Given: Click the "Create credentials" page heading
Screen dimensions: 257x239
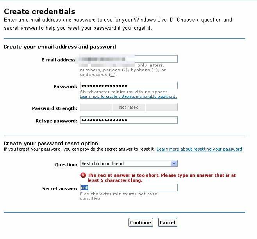Looking at the screenshot, I should (x=39, y=12).
